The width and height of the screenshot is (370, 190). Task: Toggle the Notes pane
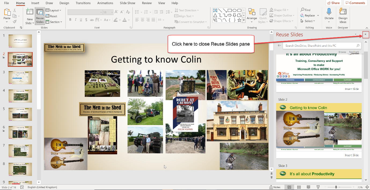pyautogui.click(x=275, y=187)
